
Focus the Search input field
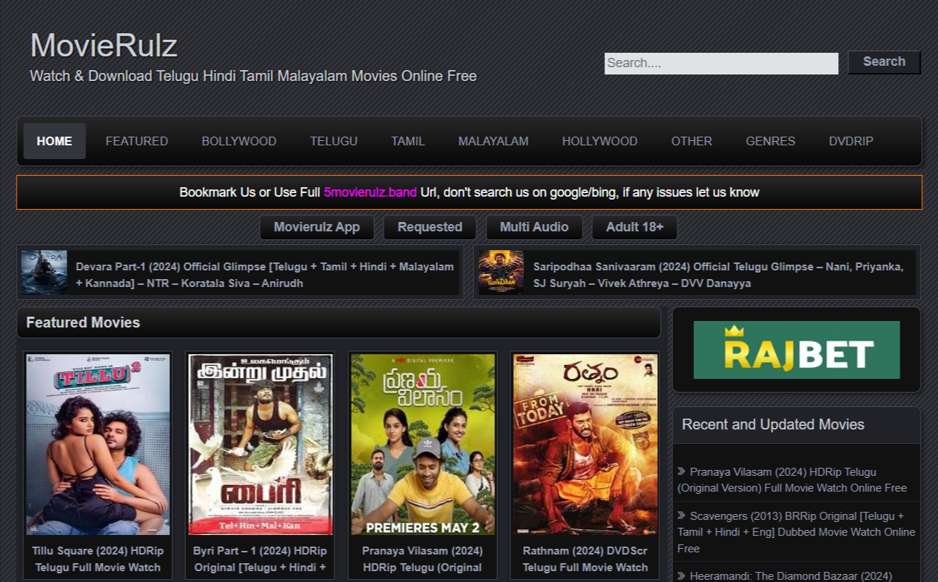tap(721, 63)
